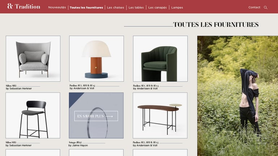Viewport: 278px width, 156px height.
Task: Open the walnut desk product image
Action: [x=160, y=115]
